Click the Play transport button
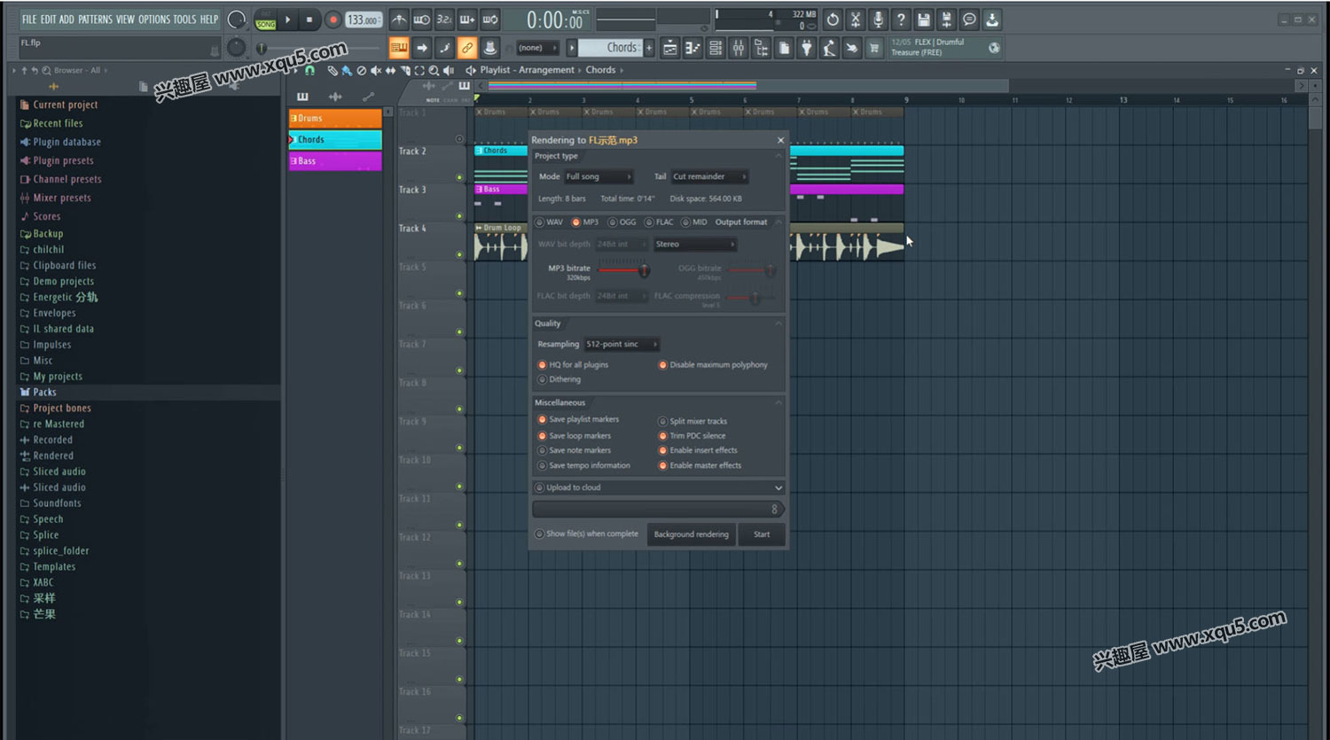Viewport: 1330px width, 740px height. (287, 19)
